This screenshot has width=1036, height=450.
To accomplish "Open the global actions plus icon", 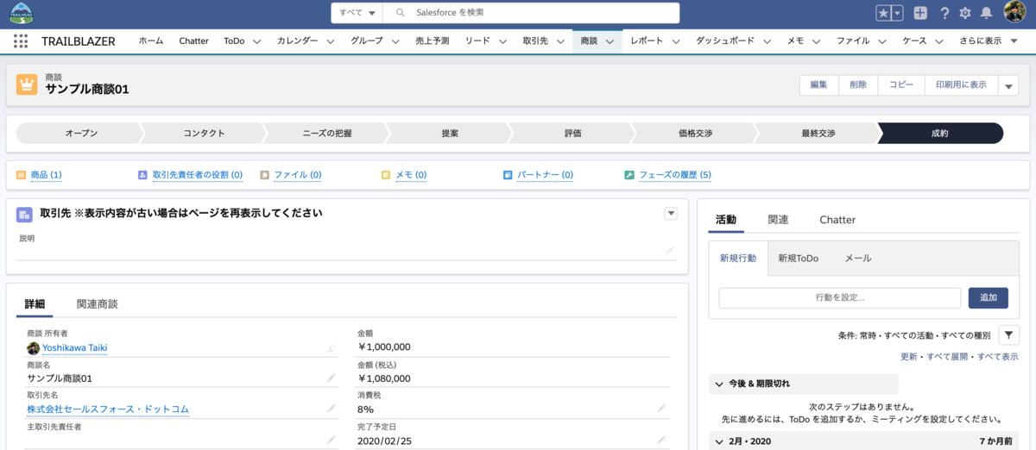I will point(921,13).
